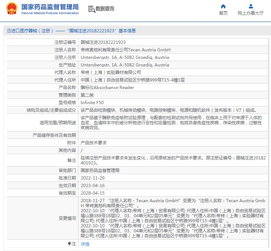
Task: Open the 数据查询 search icon
Action: click(x=92, y=9)
